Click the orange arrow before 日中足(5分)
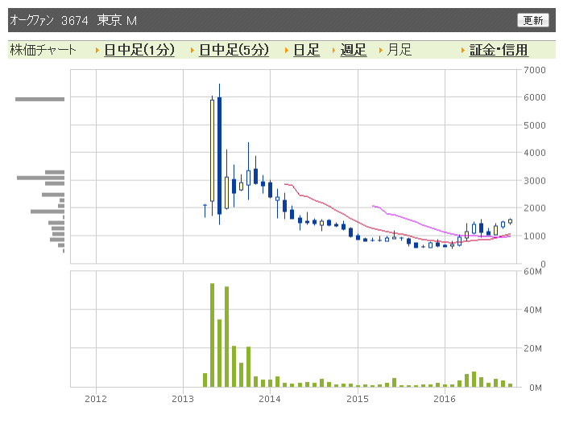This screenshot has height=423, width=563. point(192,51)
